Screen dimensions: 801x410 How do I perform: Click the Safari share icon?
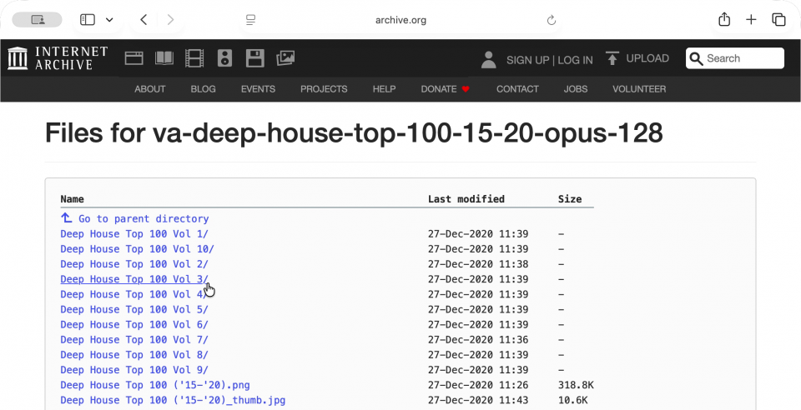click(724, 20)
